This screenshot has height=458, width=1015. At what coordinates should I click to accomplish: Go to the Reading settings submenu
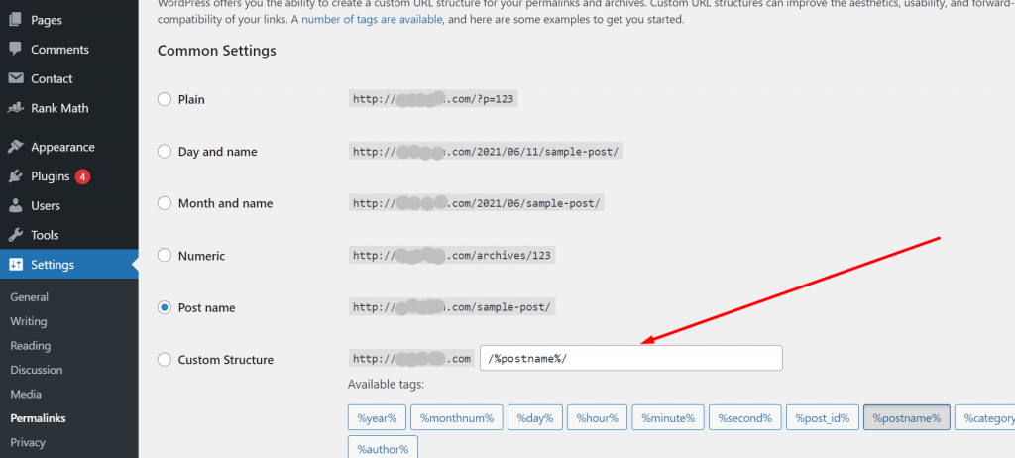click(31, 346)
